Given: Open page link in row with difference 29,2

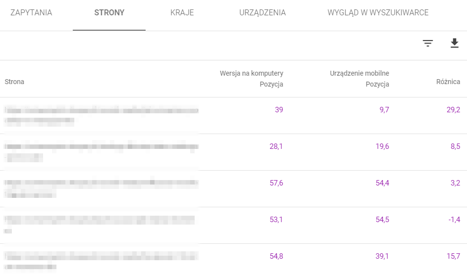Looking at the screenshot, I should pyautogui.click(x=101, y=115).
